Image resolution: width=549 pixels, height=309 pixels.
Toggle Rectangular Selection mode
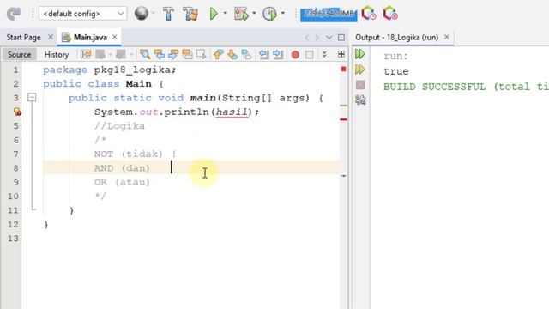click(202, 54)
